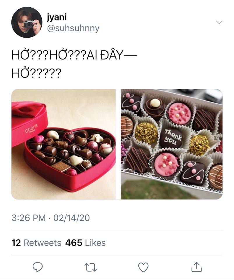Expand the tweet options chevron
The height and width of the screenshot is (280, 234).
pyautogui.click(x=219, y=22)
